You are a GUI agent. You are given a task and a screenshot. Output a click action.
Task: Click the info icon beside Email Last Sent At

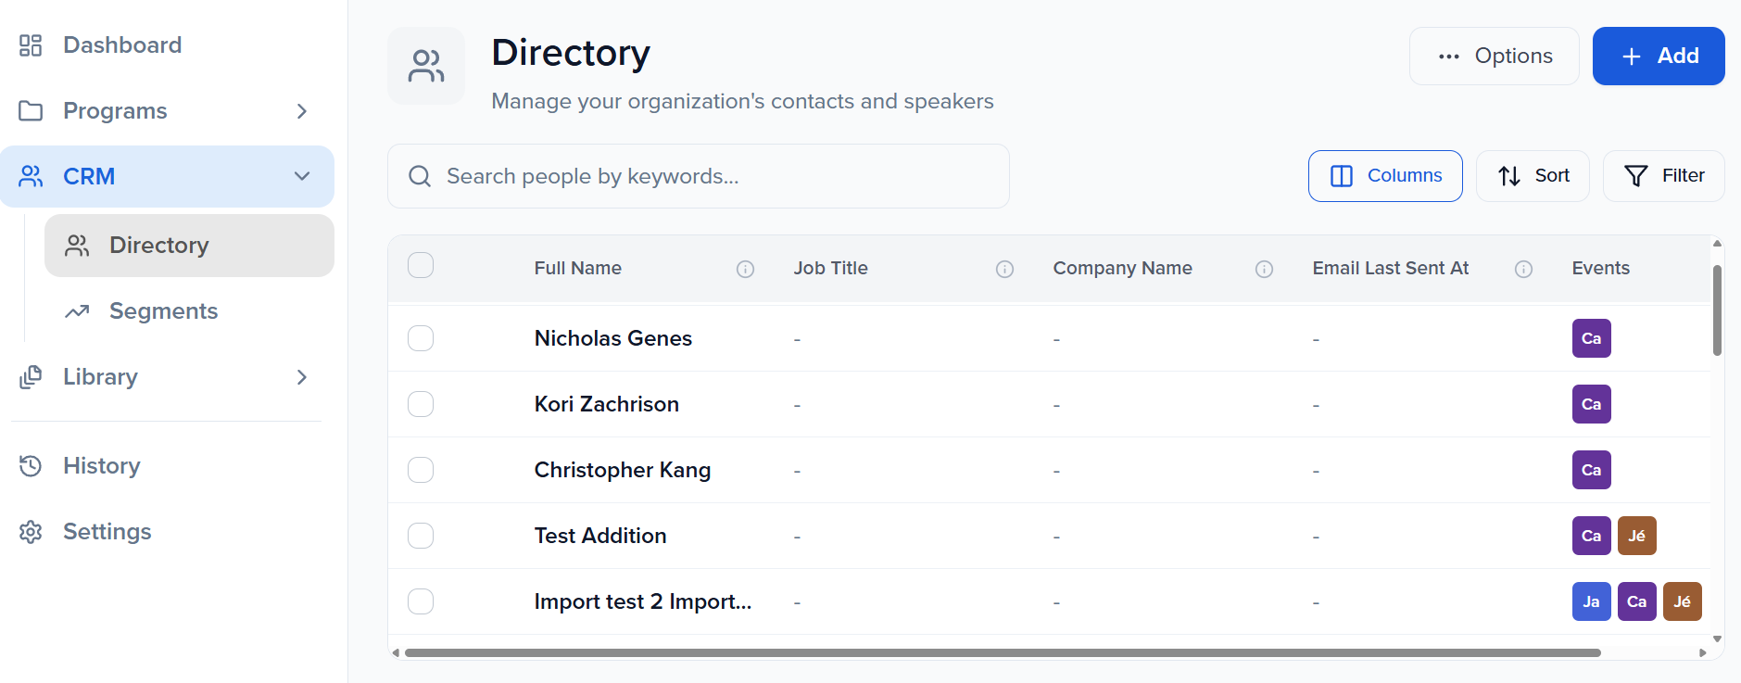point(1523,269)
